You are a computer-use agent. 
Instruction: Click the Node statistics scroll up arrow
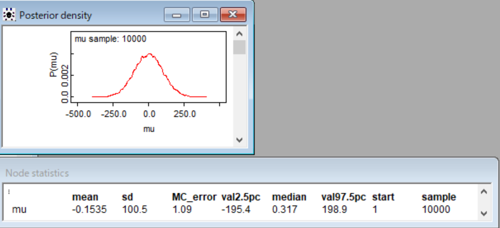483,192
